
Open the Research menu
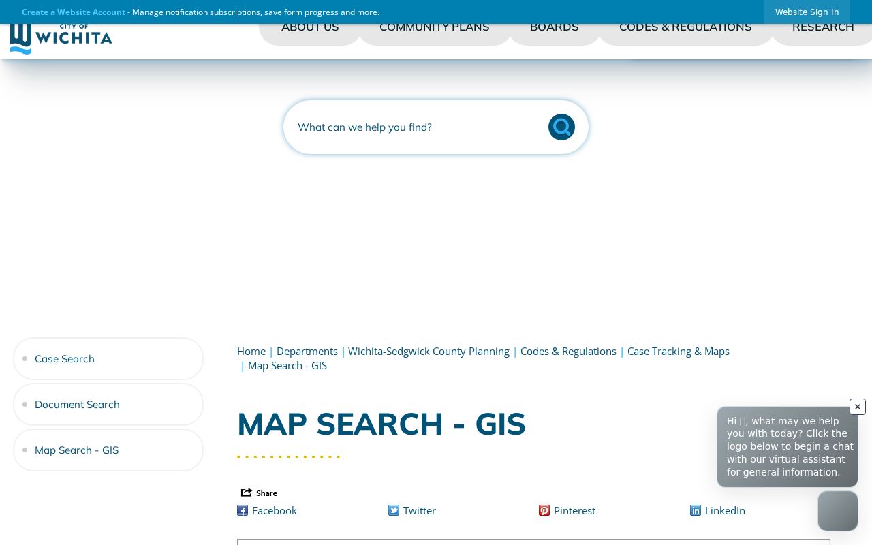coord(823,27)
